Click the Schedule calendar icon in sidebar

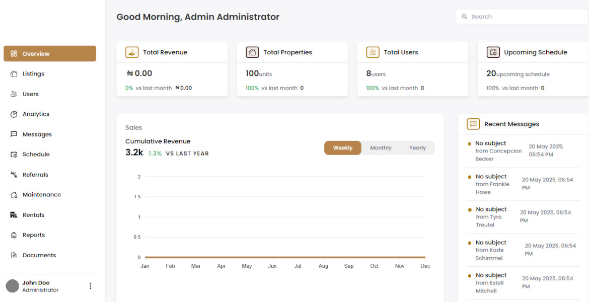[14, 155]
